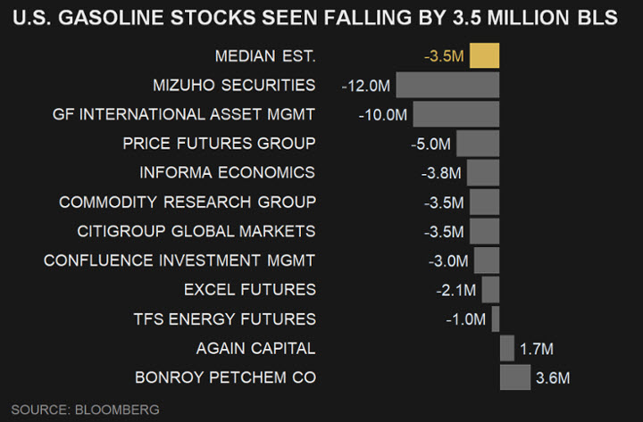The width and height of the screenshot is (643, 422).
Task: Click the 3.6M value label
Action: tap(553, 378)
